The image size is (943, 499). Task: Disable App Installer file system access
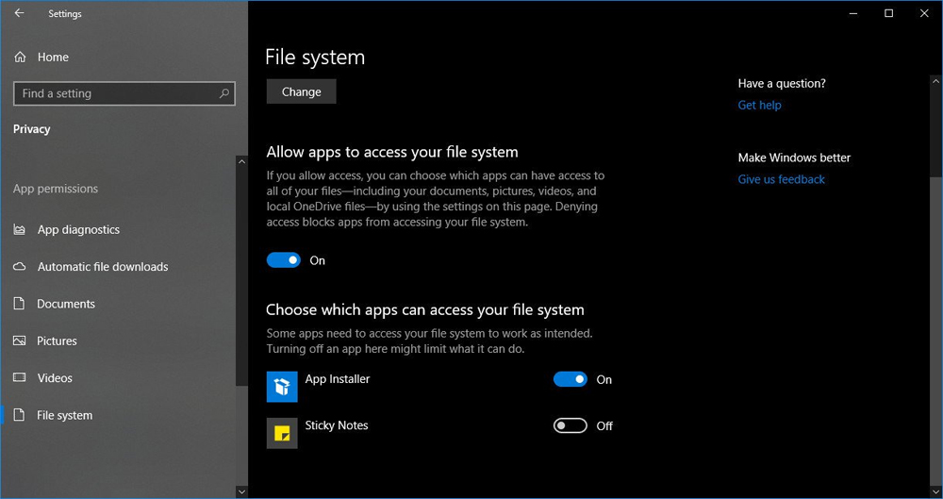pos(571,379)
